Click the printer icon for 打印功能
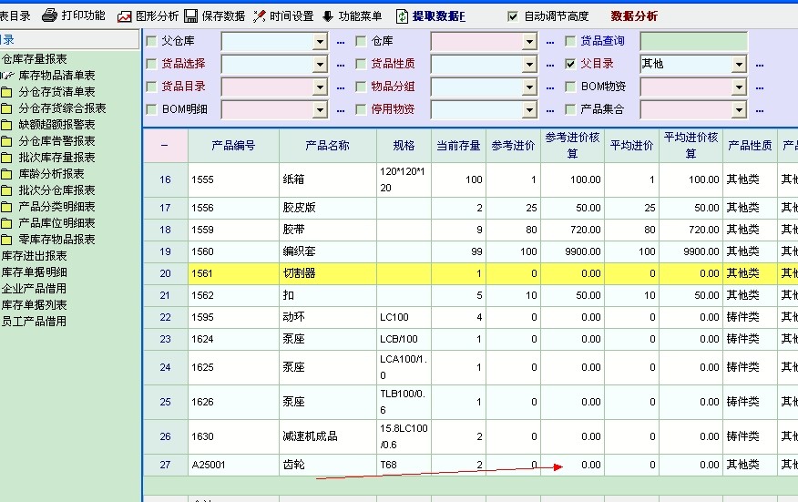This screenshot has height=502, width=798. pyautogui.click(x=50, y=15)
